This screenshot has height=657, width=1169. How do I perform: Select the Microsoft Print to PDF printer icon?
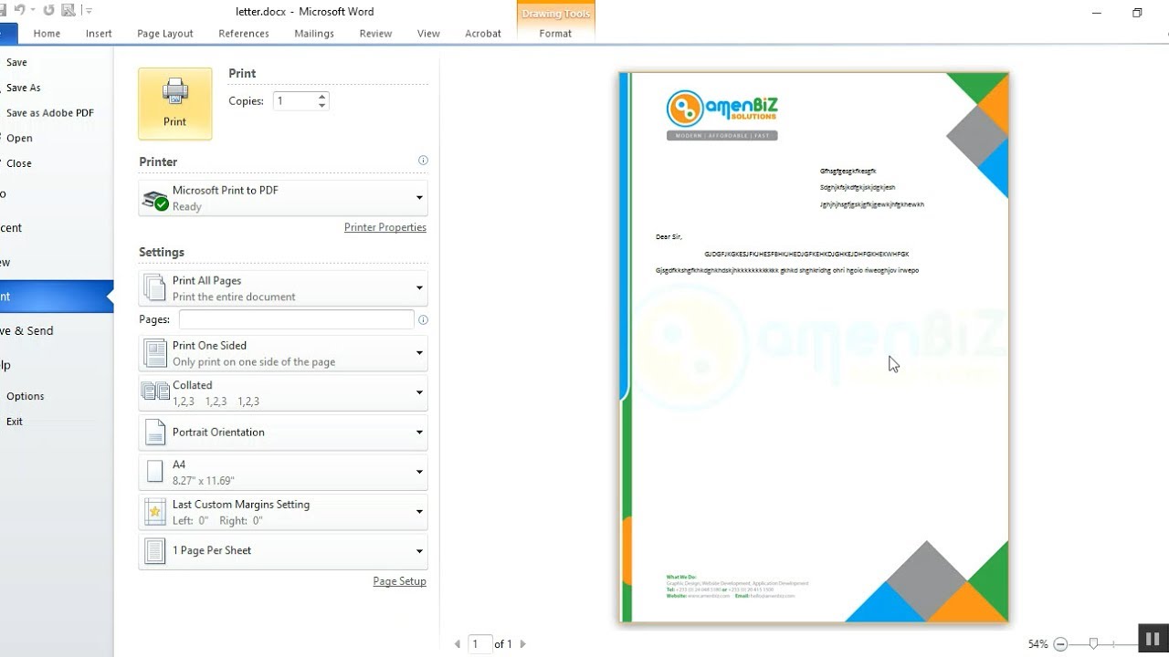pos(153,197)
